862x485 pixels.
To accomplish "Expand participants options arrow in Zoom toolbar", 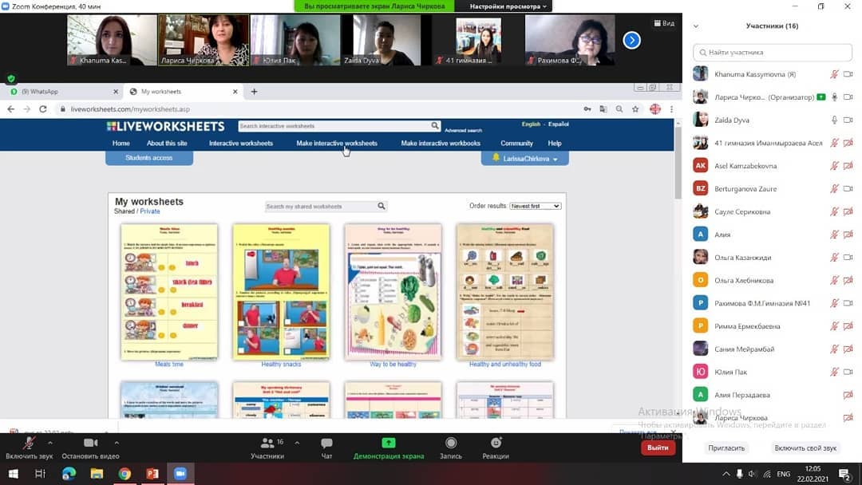I will [x=297, y=443].
